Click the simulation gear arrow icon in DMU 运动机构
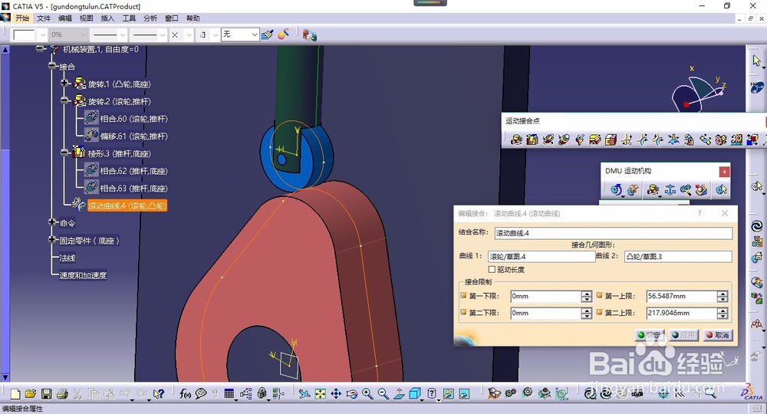Screen dimensions: 767x414 [x=617, y=189]
